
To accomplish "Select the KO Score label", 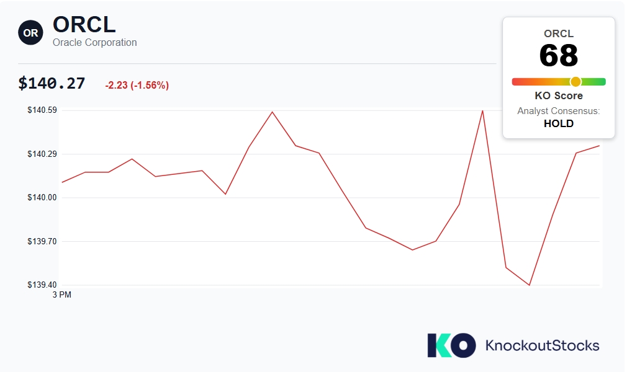I will click(x=559, y=95).
